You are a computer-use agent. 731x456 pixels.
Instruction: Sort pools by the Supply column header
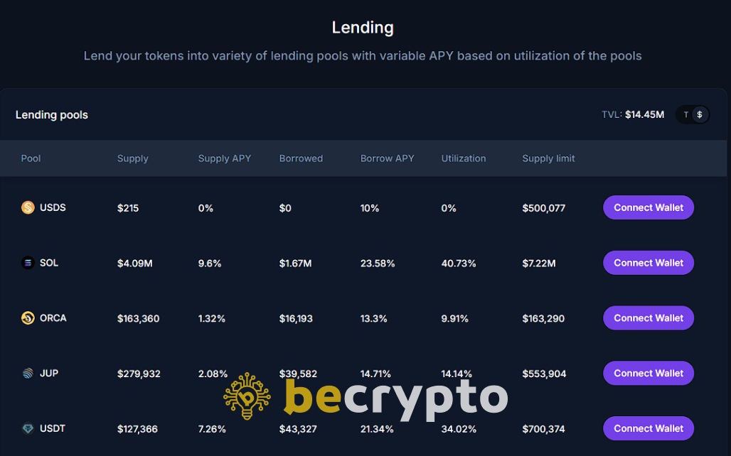(x=133, y=158)
